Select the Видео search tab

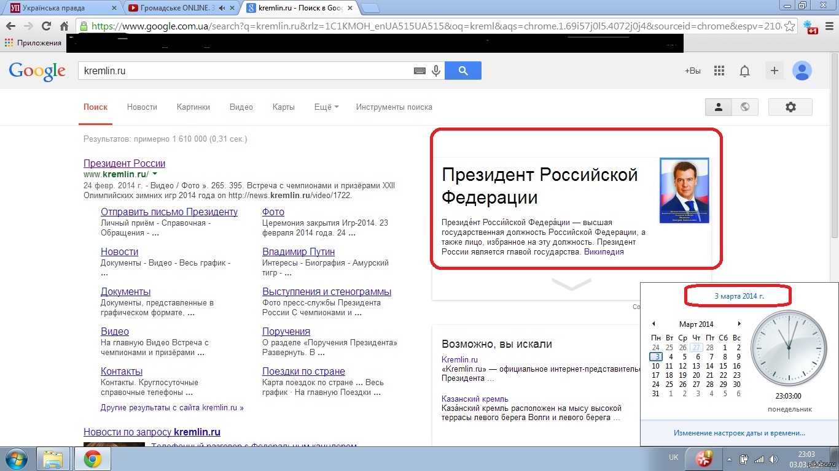pos(241,107)
